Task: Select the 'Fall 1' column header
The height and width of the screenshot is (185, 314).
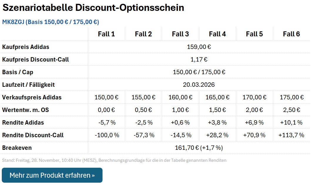Action: coord(106,34)
